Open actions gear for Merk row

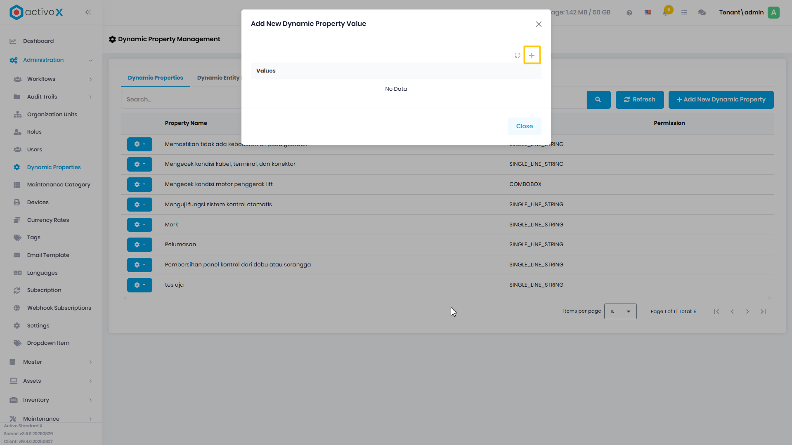point(139,225)
